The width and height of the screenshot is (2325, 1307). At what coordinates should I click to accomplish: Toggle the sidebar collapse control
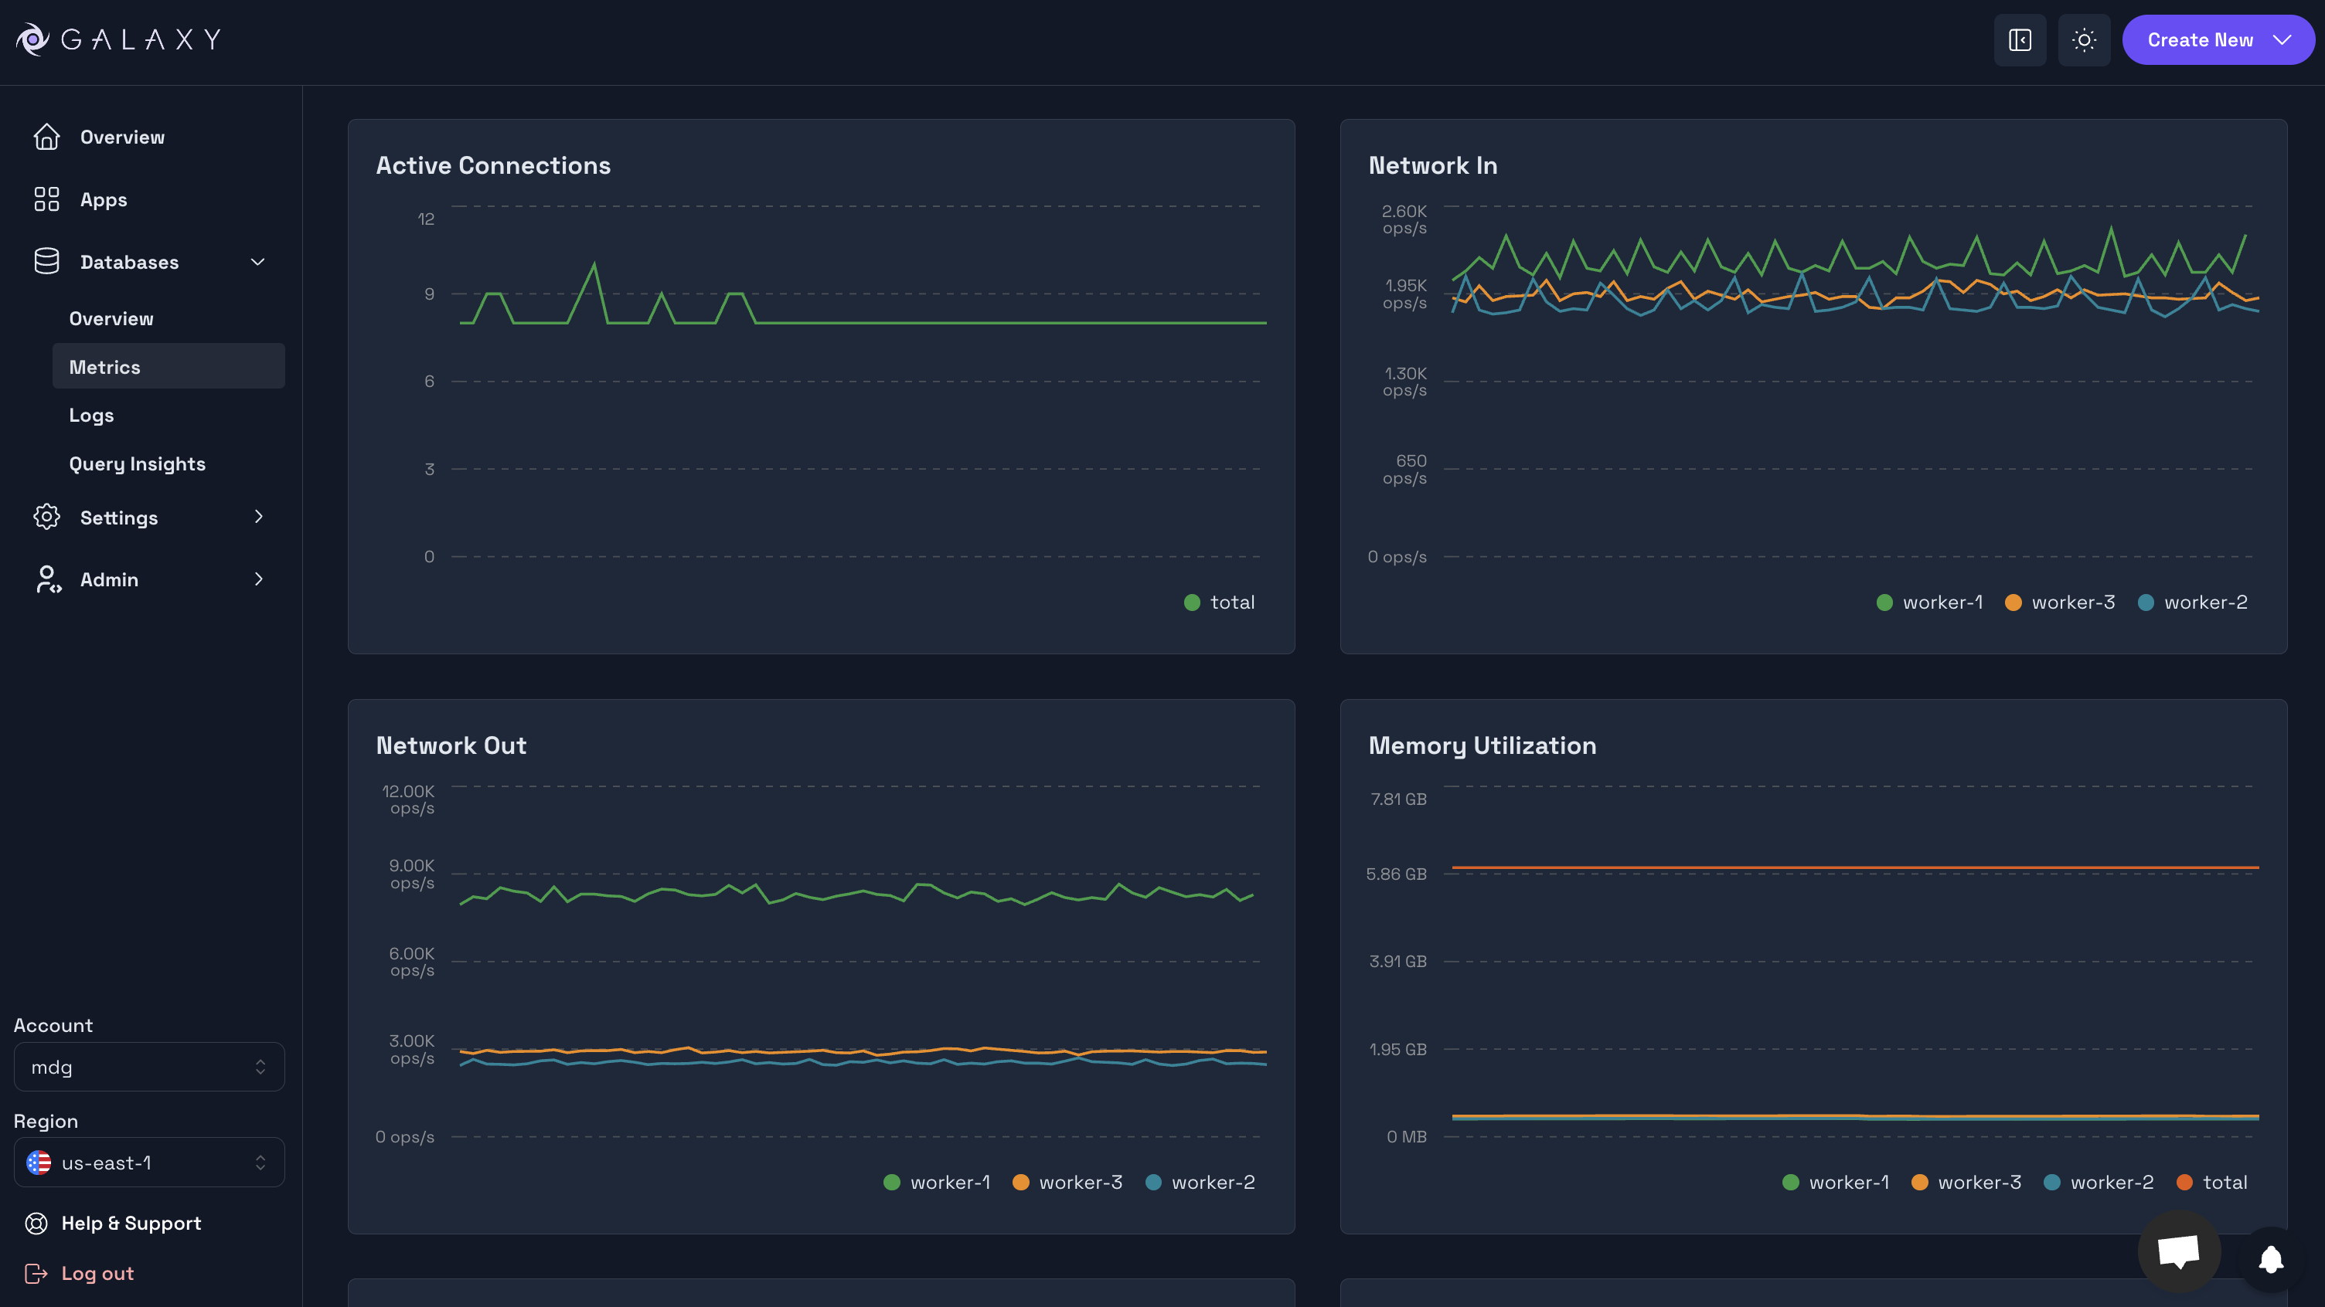(2020, 39)
